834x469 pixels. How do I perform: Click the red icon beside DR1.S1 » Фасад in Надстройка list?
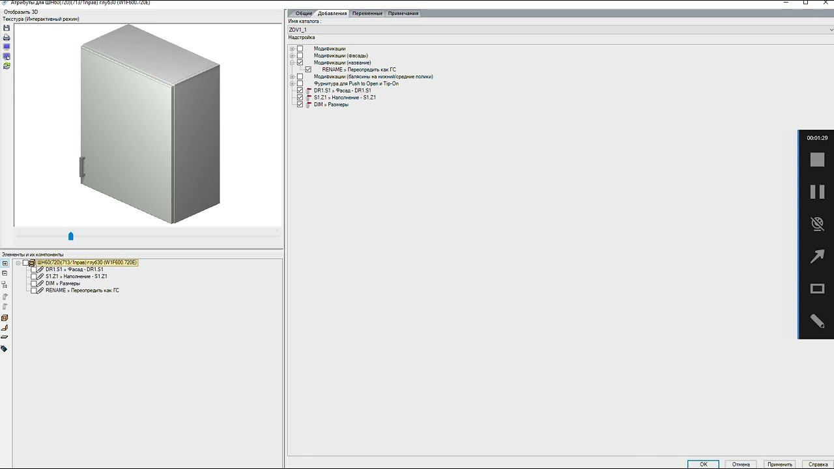click(308, 91)
